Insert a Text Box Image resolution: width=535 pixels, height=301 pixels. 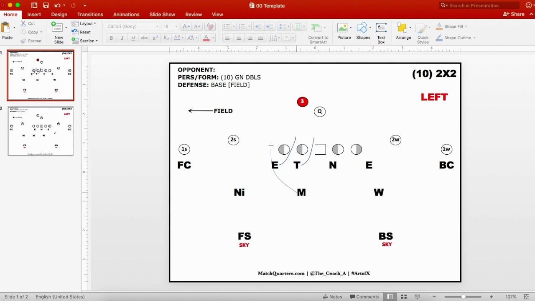coord(381,33)
